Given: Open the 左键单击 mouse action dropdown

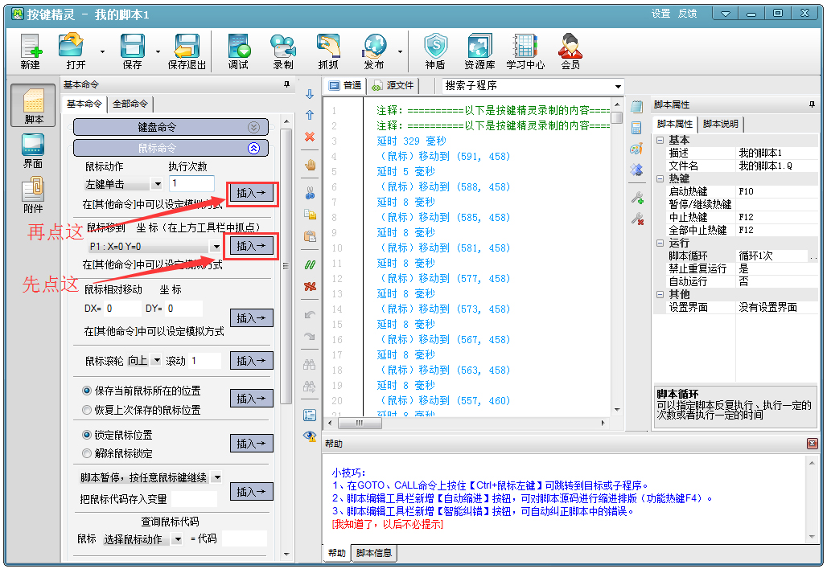Looking at the screenshot, I should [x=157, y=184].
